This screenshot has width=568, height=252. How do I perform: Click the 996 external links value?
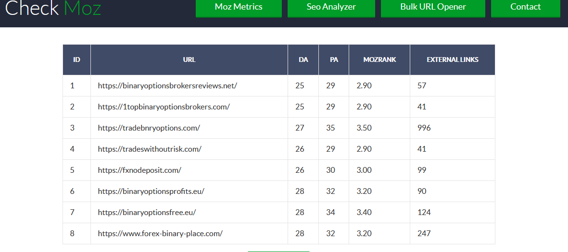point(424,128)
